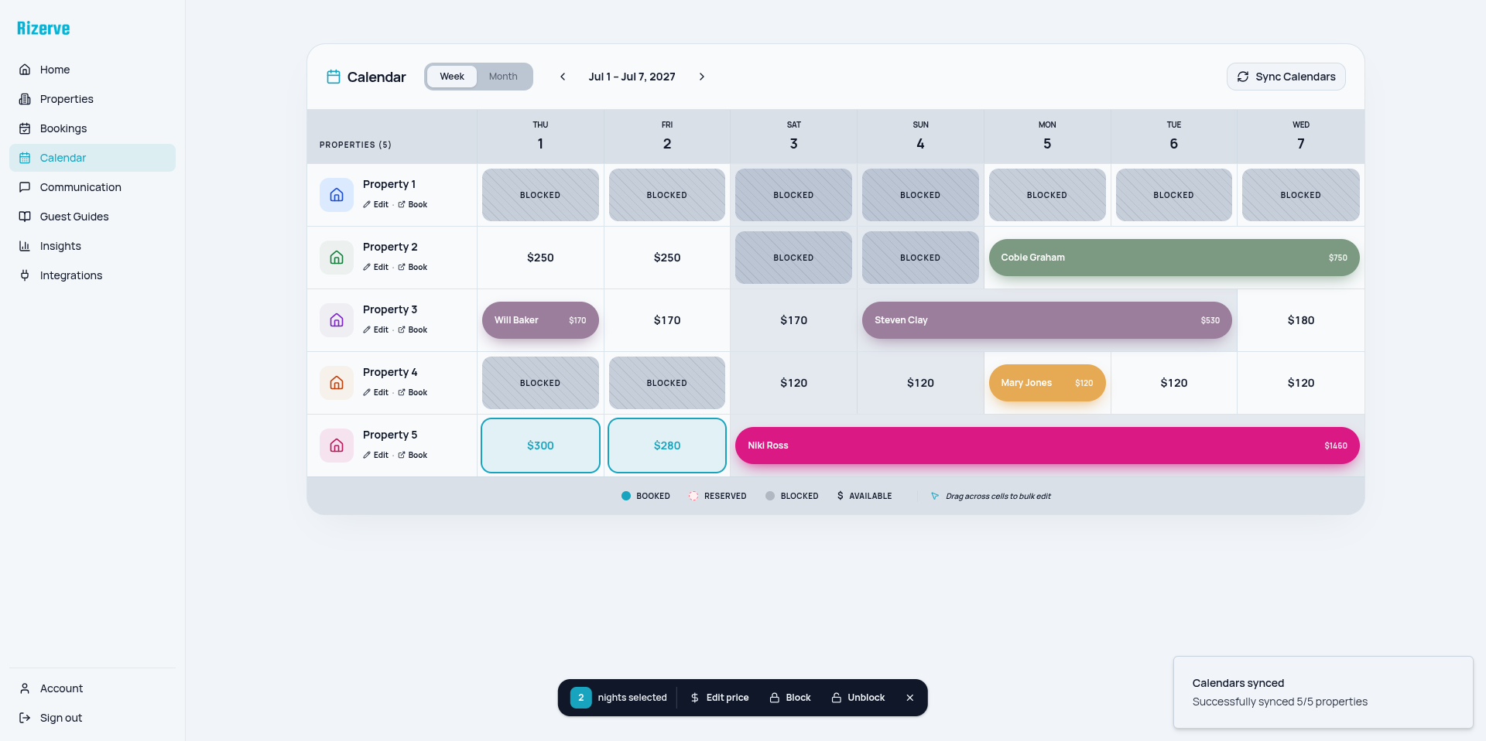This screenshot has width=1486, height=741.
Task: Open Insights in the sidebar
Action: (92, 246)
